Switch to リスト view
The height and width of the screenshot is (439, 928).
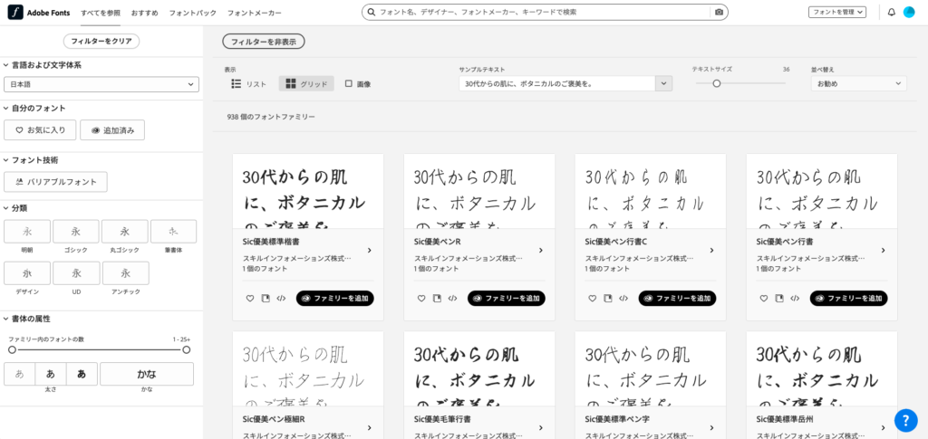[x=248, y=84]
